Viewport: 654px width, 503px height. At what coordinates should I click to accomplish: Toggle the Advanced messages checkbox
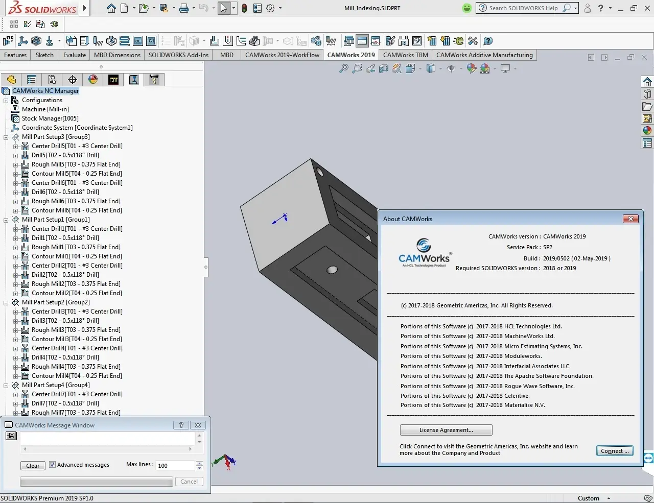[x=52, y=465]
